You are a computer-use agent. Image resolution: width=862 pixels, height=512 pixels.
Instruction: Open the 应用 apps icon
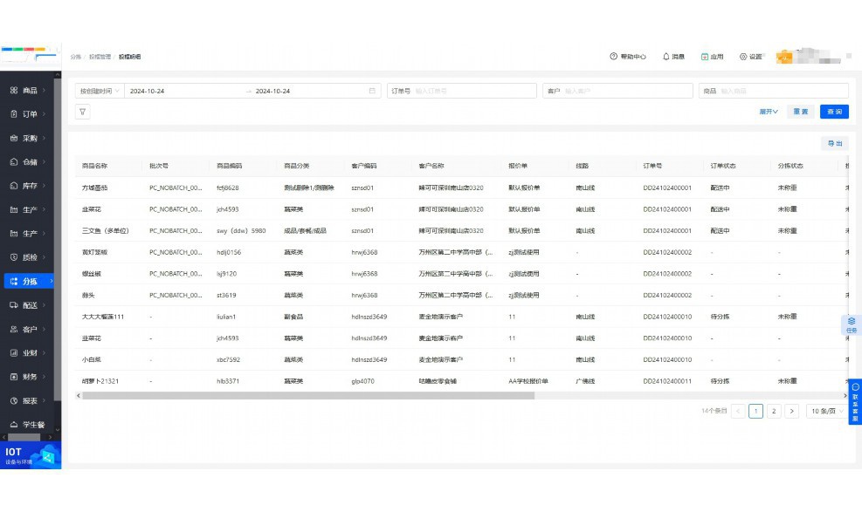point(713,57)
